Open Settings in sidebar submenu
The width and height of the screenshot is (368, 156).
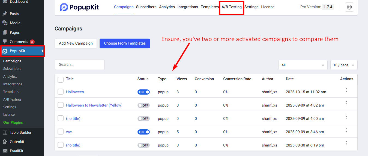point(10,107)
